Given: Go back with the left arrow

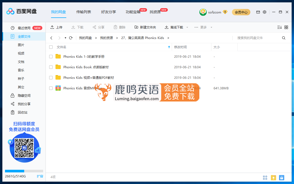Looking at the screenshot, I should click(x=51, y=38).
